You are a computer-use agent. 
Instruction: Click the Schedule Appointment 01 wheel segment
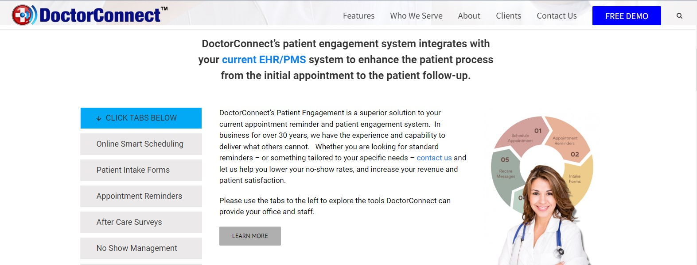(x=522, y=136)
